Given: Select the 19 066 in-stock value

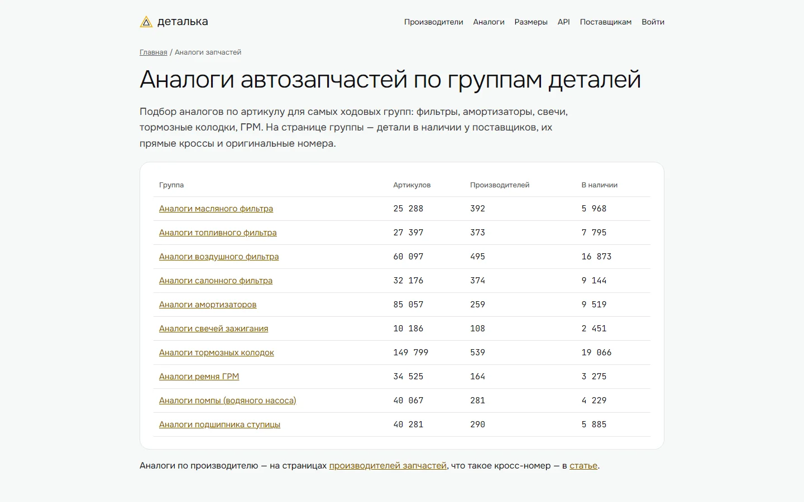Looking at the screenshot, I should click(x=596, y=353).
